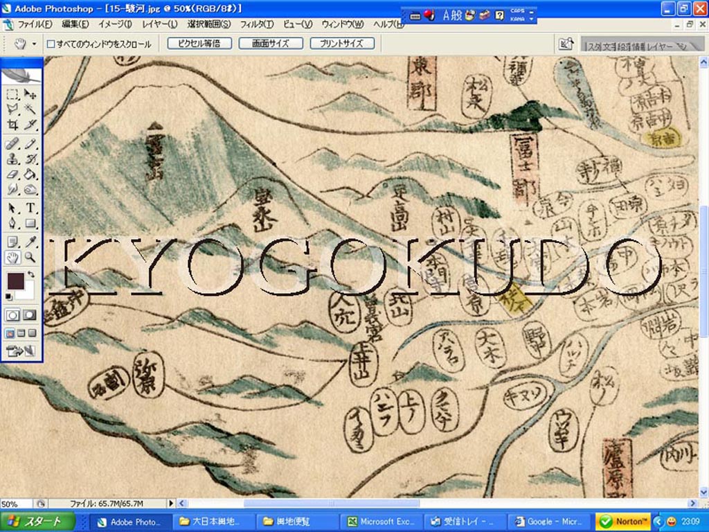Select the Clone Stamp tool

click(12, 159)
